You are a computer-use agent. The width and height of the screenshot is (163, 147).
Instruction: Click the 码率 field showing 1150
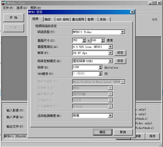pos(85,67)
